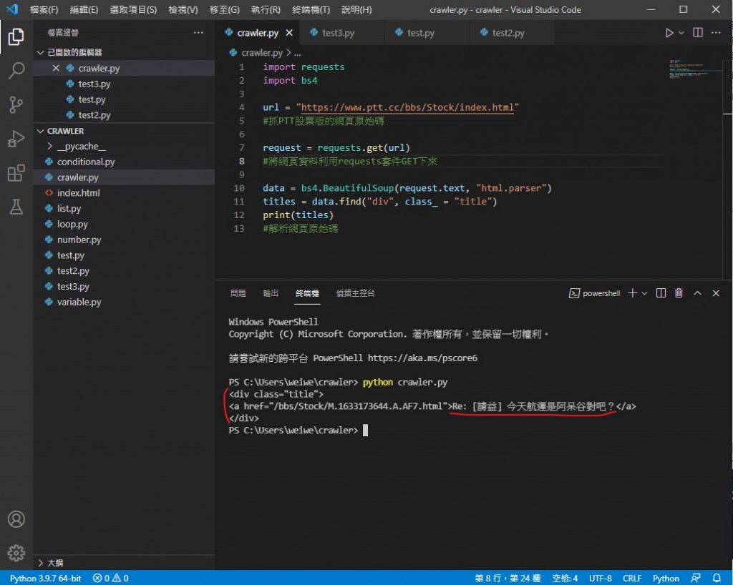
Task: Switch to the 輸出 panel tab
Action: 271,293
